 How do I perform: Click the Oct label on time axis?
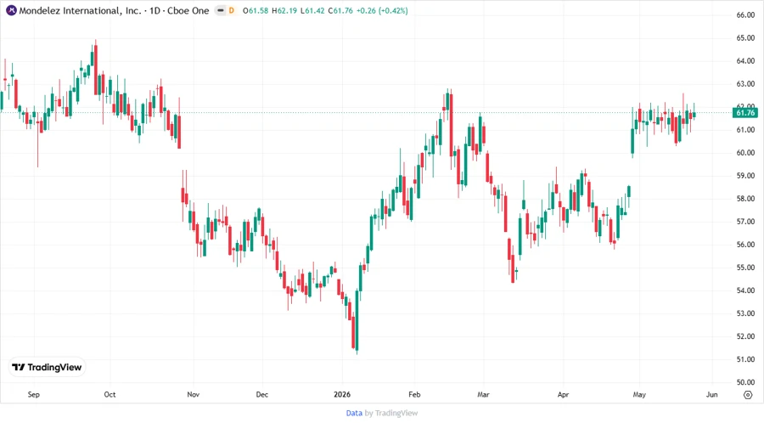click(110, 395)
